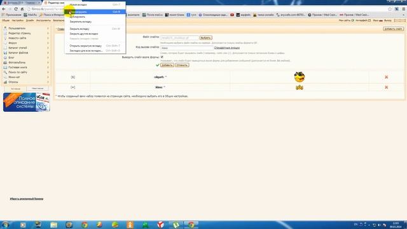
Task: Click the Выход link in admin bar
Action: click(388, 20)
